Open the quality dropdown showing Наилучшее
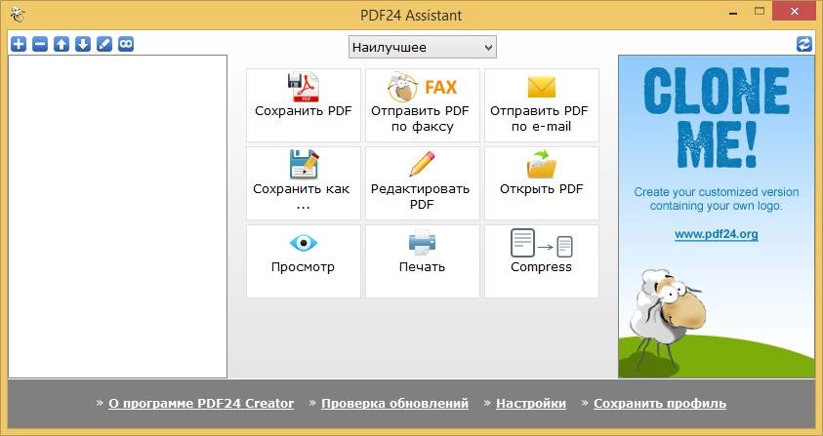This screenshot has height=436, width=823. (x=423, y=47)
